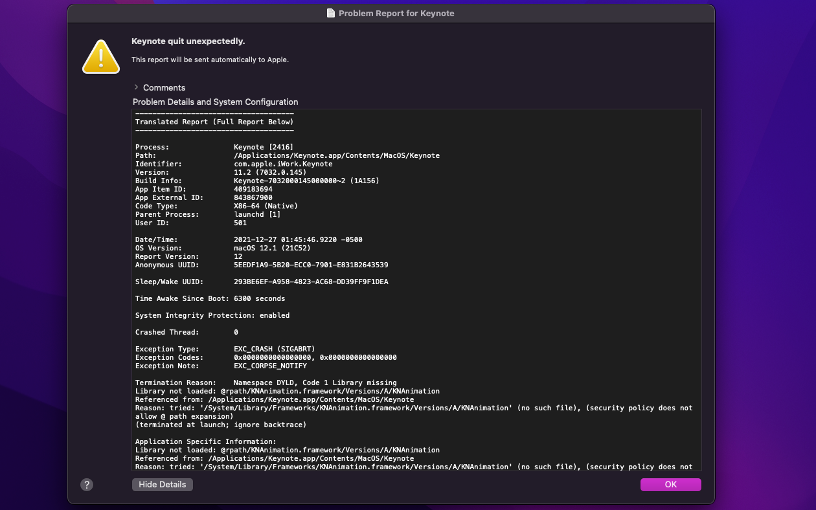816x510 pixels.
Task: Click the Exception Codes hex values
Action: [x=315, y=357]
